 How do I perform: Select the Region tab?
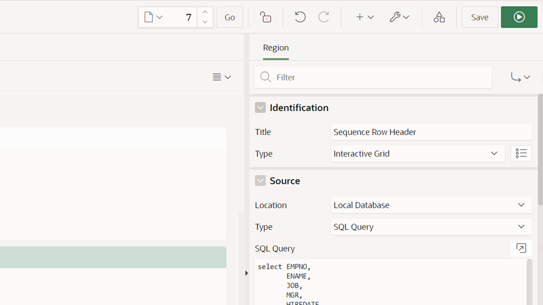pos(276,48)
